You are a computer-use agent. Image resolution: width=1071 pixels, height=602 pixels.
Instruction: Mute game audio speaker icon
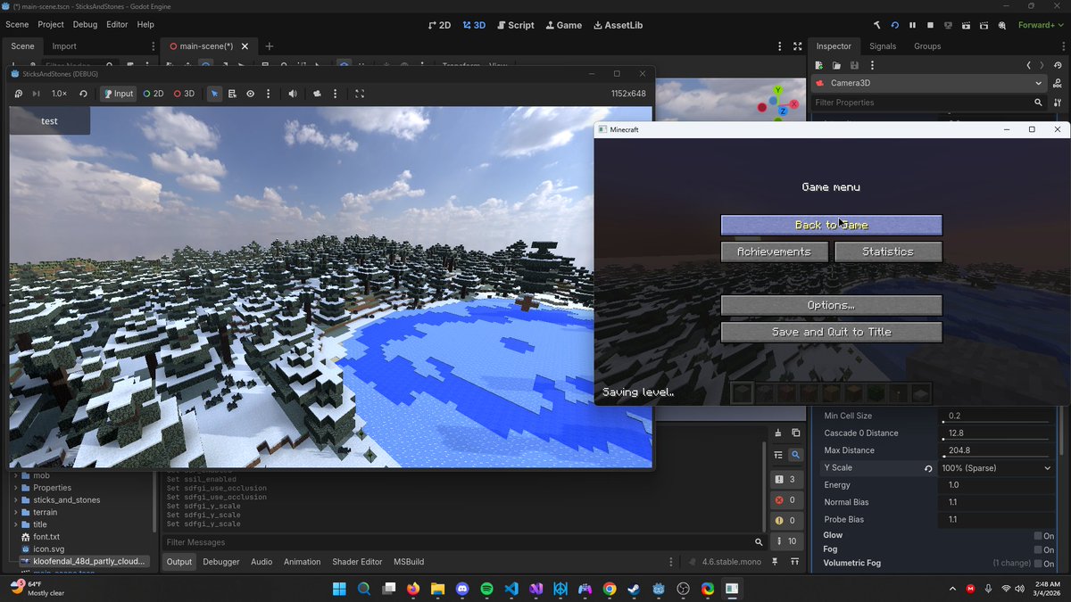click(293, 94)
